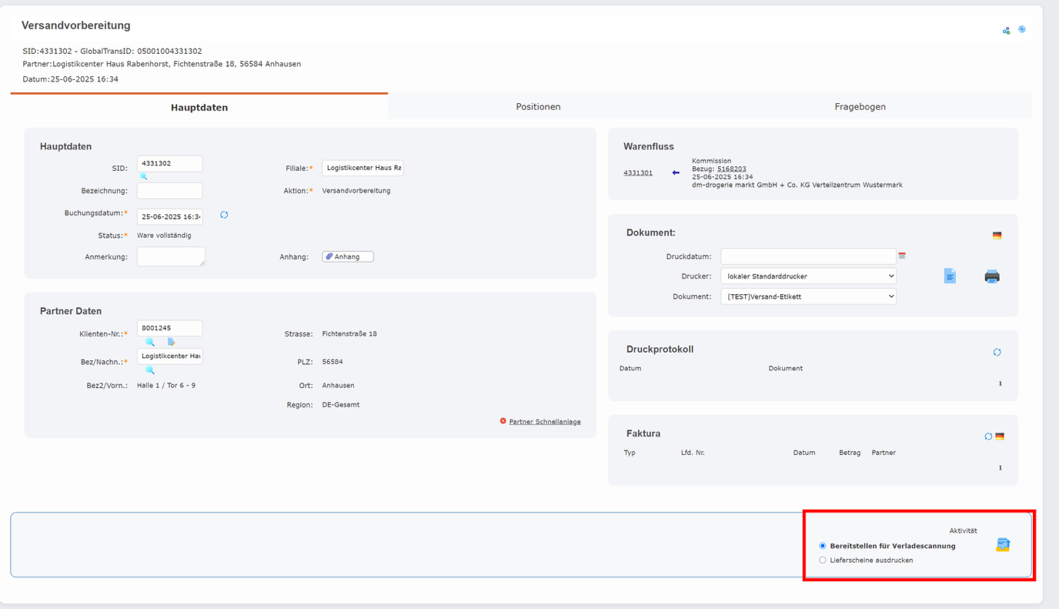Click the blue document preview icon
The height and width of the screenshot is (609, 1059).
950,276
